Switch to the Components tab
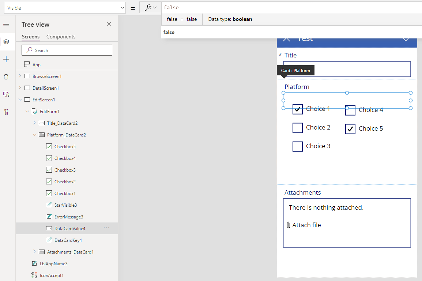422x281 pixels. [61, 37]
